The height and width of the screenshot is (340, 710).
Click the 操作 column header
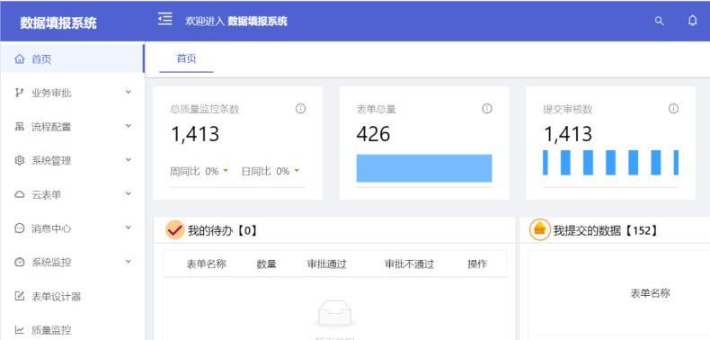coord(477,264)
